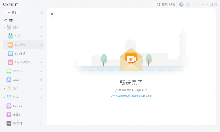Open the ミュージックビデオ music video icon
Screen dimensions: 220x132
[x=10, y=62]
